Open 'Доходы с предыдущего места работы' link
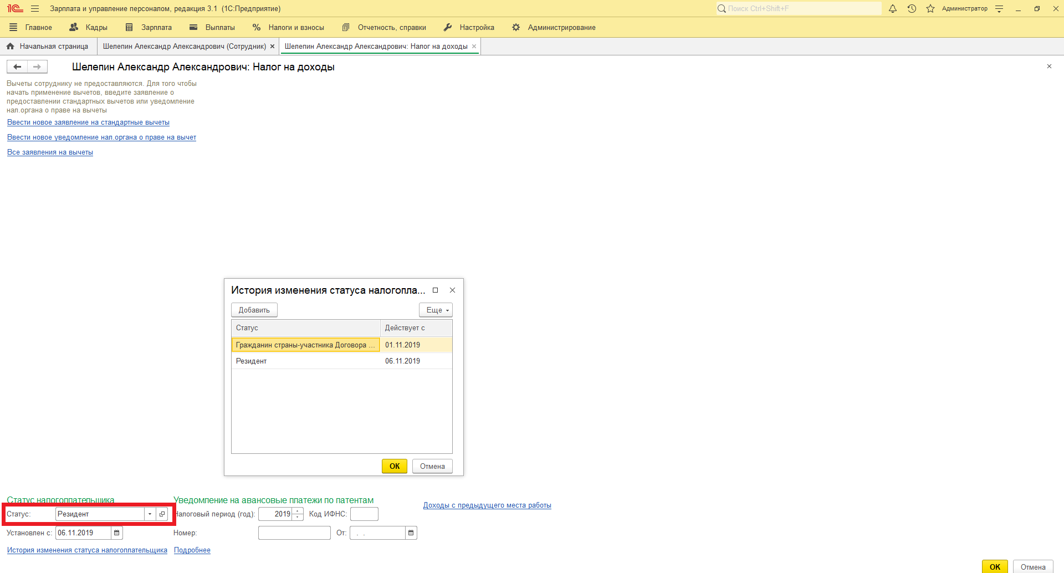Image resolution: width=1064 pixels, height=573 pixels. coord(487,505)
